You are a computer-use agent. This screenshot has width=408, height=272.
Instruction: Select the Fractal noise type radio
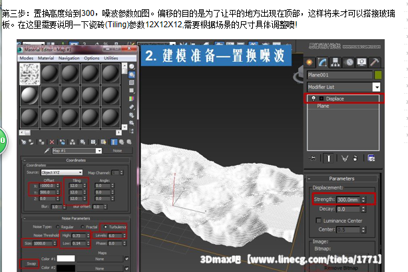click(83, 227)
